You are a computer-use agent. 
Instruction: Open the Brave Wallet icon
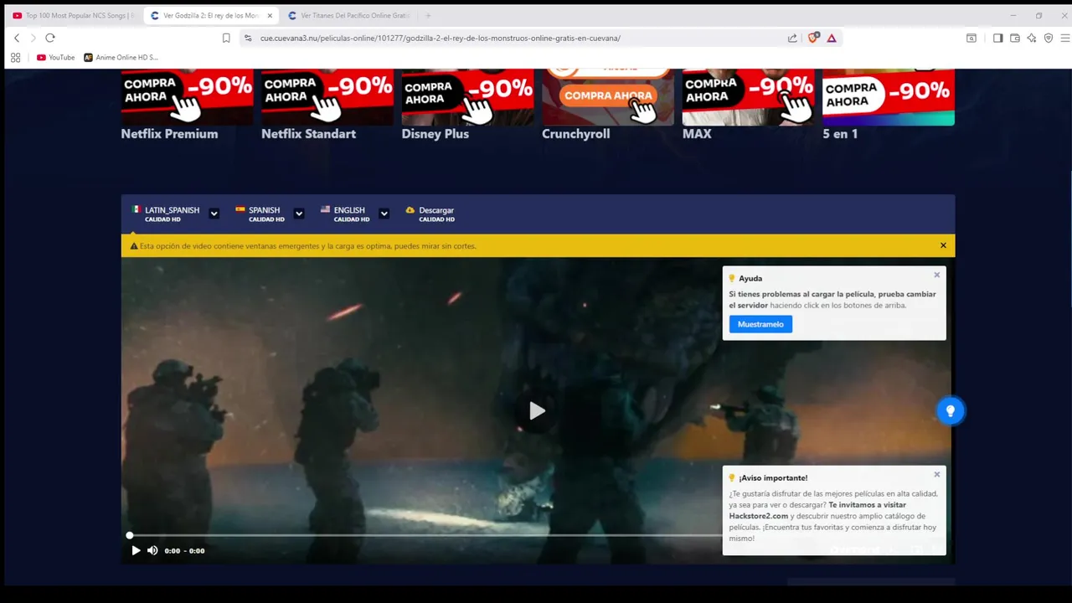tap(1014, 38)
